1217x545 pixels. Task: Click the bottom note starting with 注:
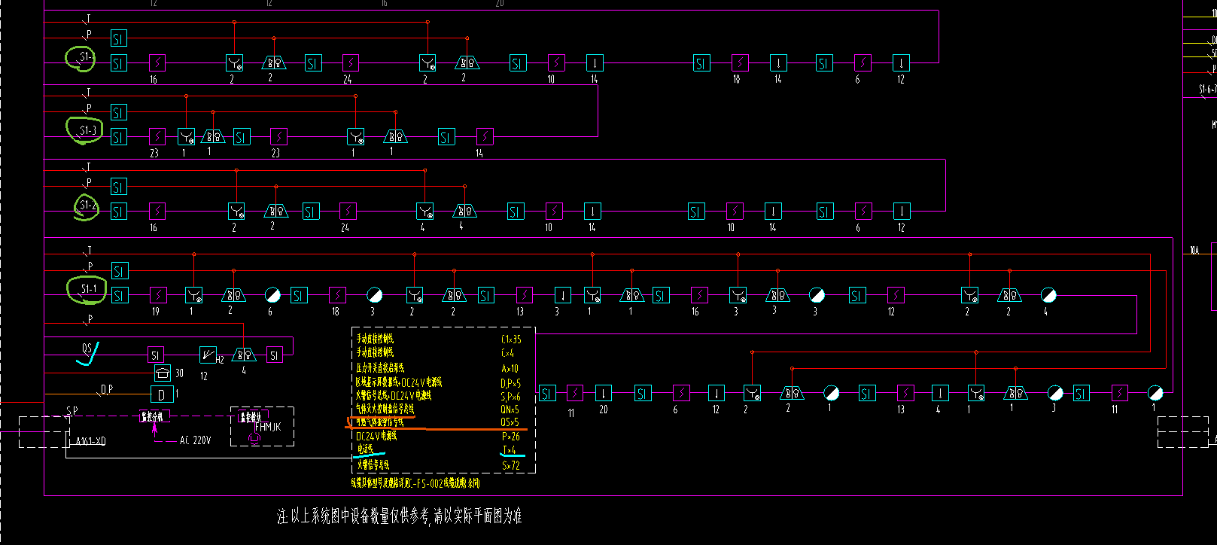tap(399, 516)
